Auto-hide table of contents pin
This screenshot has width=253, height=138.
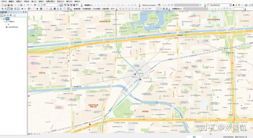point(24,12)
